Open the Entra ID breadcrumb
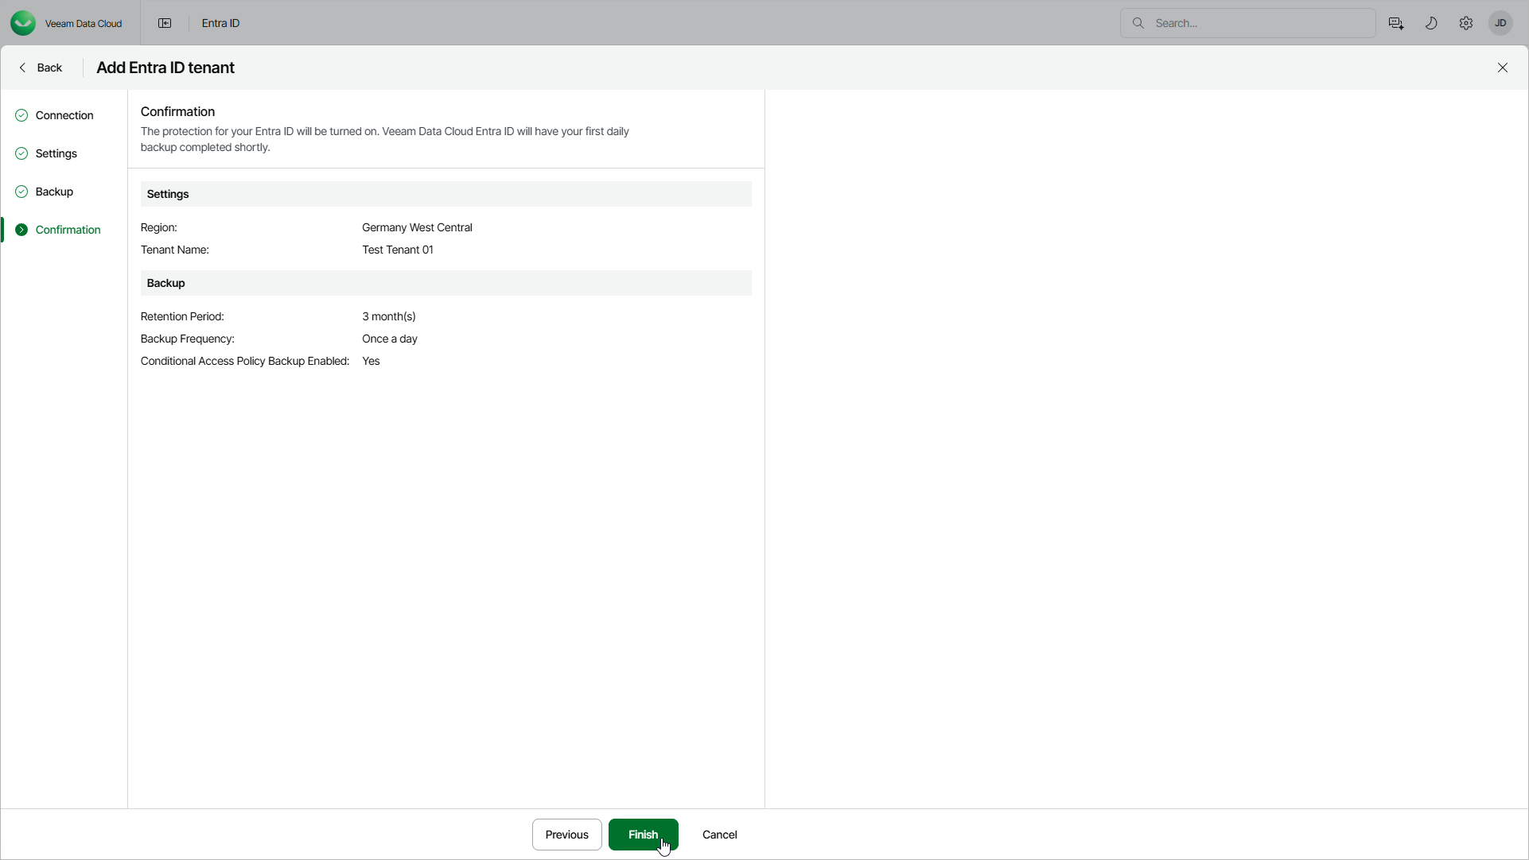1529x860 pixels. tap(220, 23)
